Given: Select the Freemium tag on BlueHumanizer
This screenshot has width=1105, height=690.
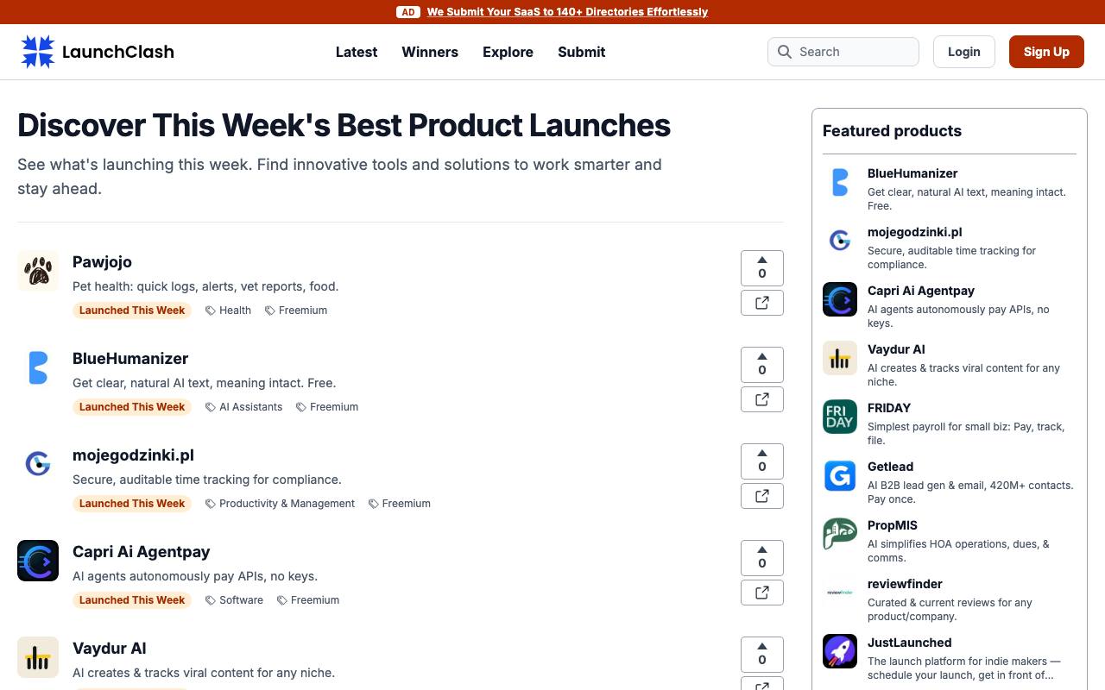Looking at the screenshot, I should 327,407.
